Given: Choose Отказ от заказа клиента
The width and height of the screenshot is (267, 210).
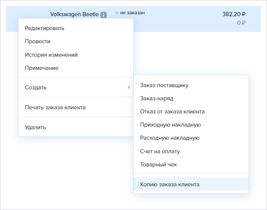Looking at the screenshot, I should [172, 112].
